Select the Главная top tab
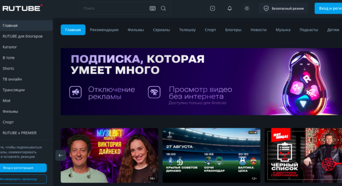342x186 pixels. click(x=73, y=30)
